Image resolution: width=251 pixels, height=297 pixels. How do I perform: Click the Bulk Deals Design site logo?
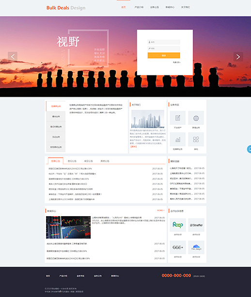tap(66, 8)
